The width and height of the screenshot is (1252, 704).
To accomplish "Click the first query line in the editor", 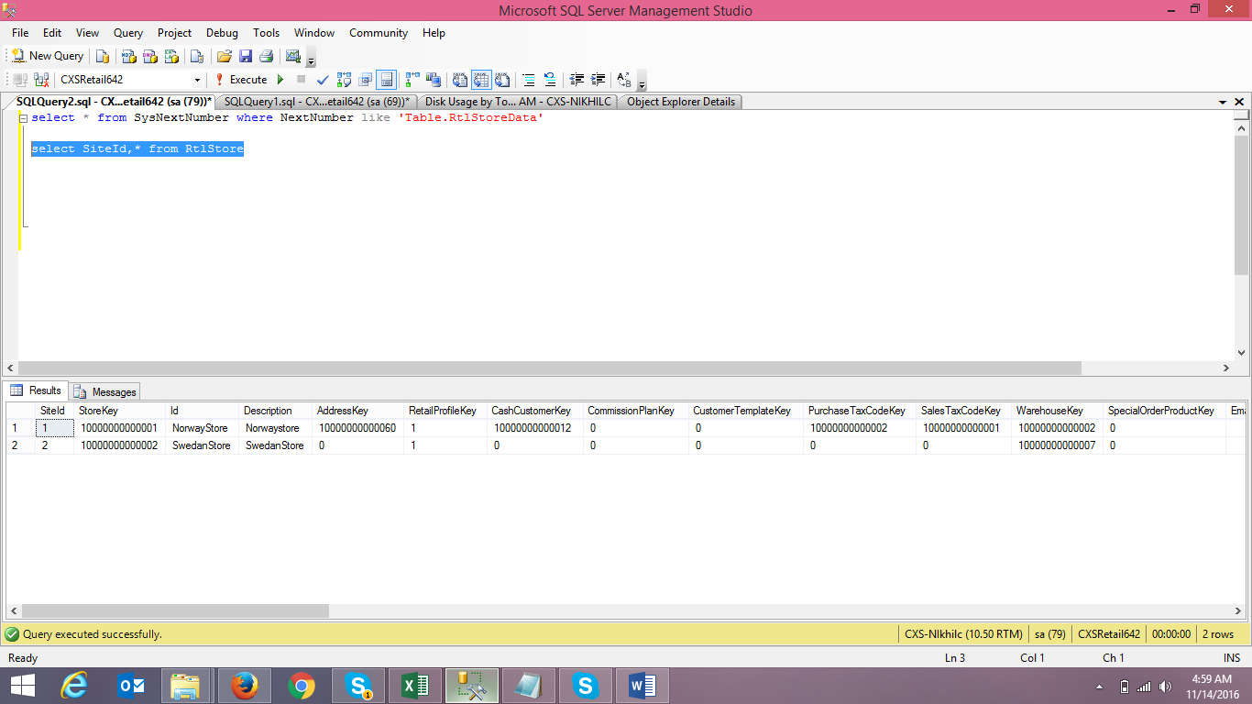I will pyautogui.click(x=288, y=118).
